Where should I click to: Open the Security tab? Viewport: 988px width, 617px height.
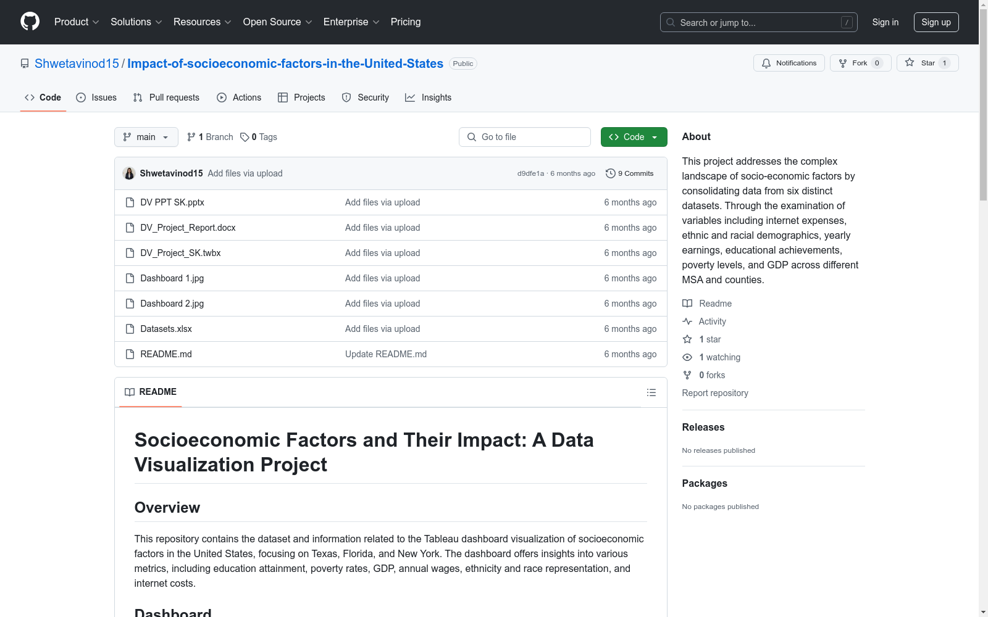tap(366, 97)
